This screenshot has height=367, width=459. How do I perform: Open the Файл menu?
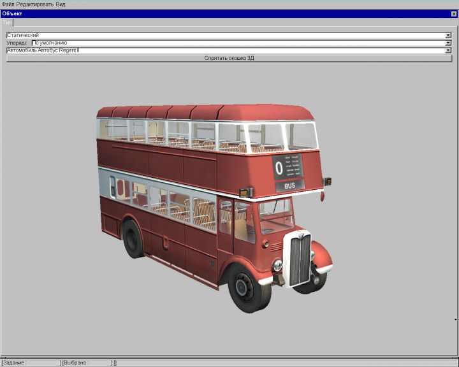point(8,4)
